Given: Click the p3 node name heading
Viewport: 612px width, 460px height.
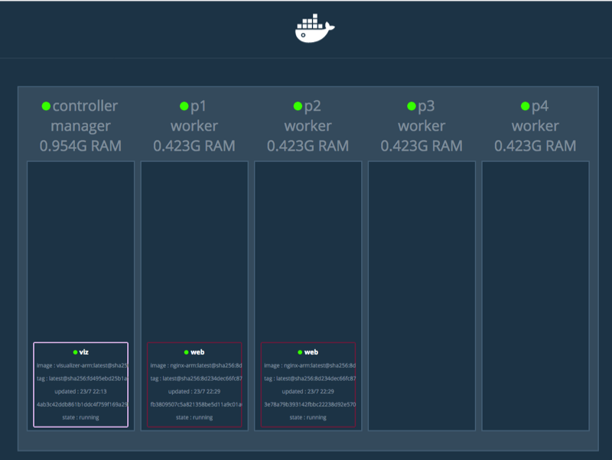Looking at the screenshot, I should point(426,106).
